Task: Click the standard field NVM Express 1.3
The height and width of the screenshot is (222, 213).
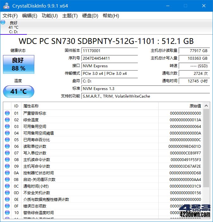Action: [x=146, y=89]
